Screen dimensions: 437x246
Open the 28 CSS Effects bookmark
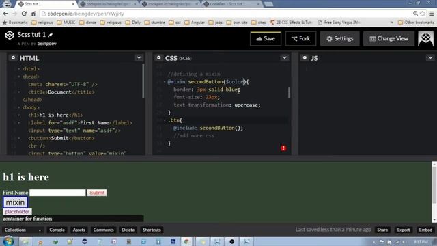click(x=291, y=23)
